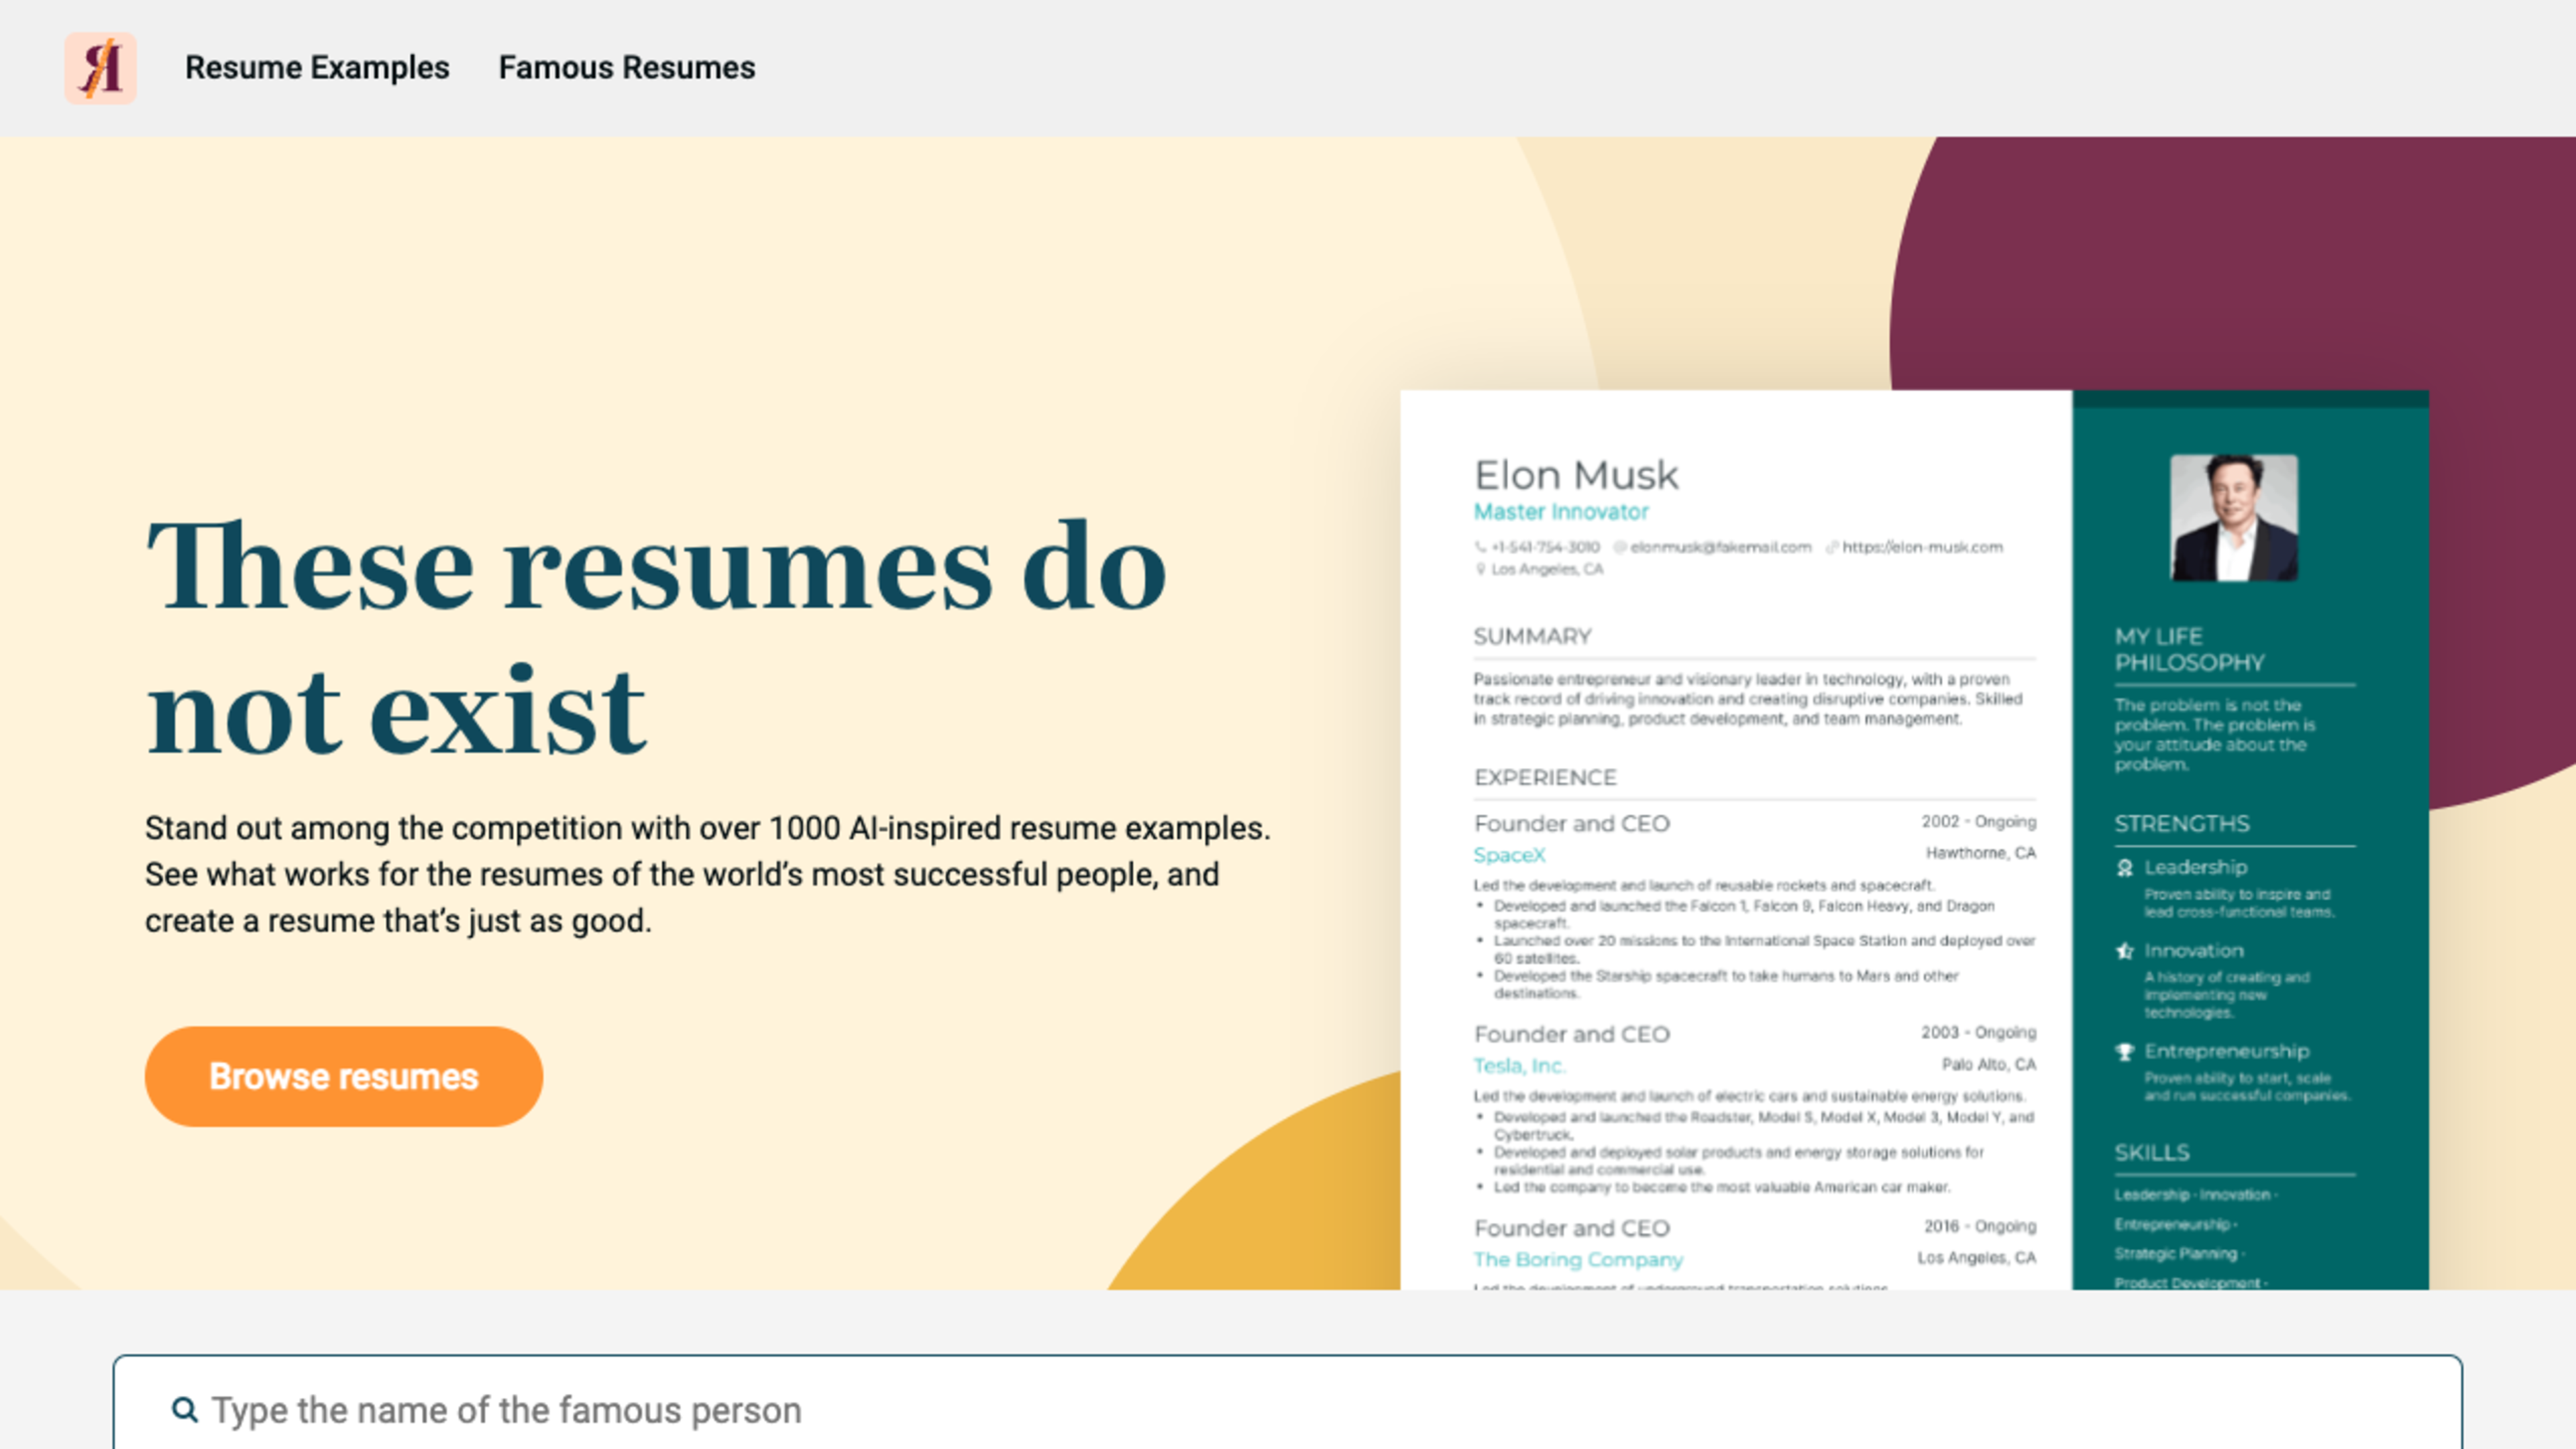Screen dimensions: 2576x1449
Task: Click the SpaceX company link
Action: [1509, 855]
